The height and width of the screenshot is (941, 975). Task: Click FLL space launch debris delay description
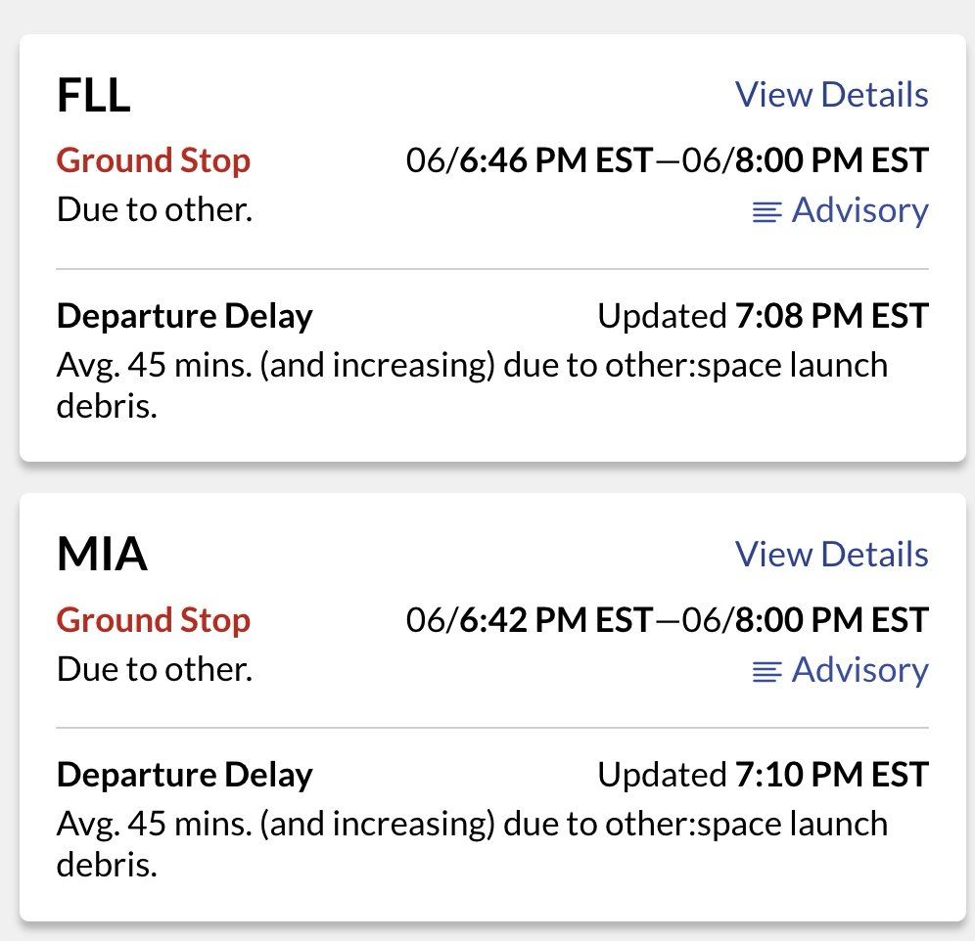tap(472, 385)
